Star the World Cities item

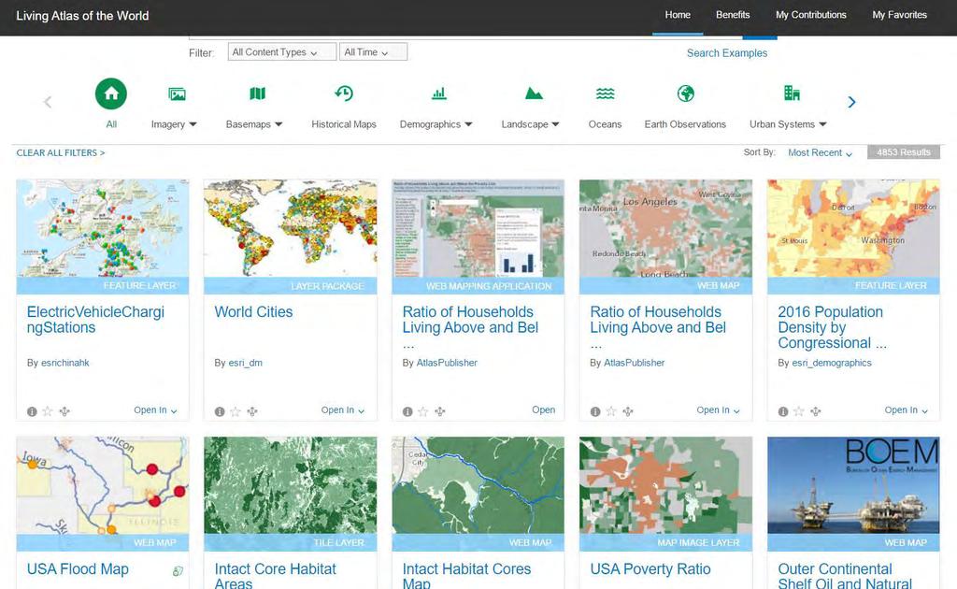(236, 411)
